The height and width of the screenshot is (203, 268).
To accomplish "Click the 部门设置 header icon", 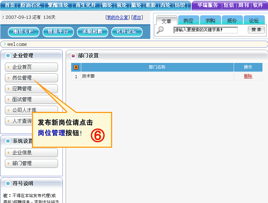I will click(x=73, y=56).
